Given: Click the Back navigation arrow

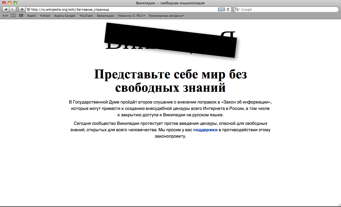Looking at the screenshot, I should pos(6,9).
